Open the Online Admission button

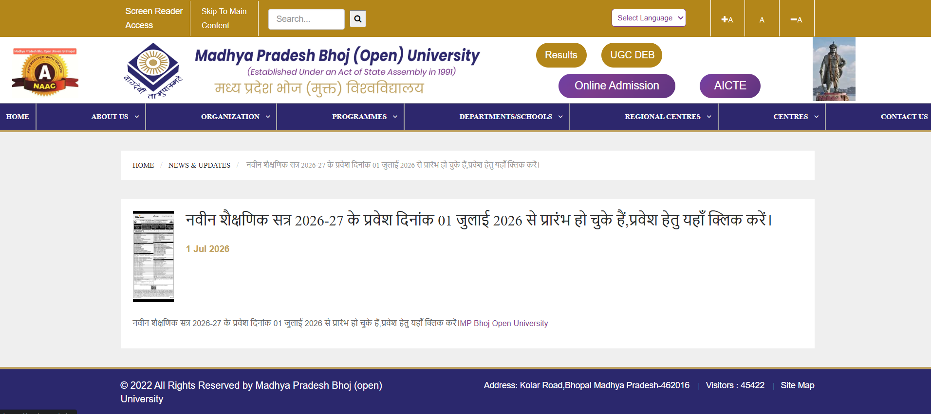616,86
